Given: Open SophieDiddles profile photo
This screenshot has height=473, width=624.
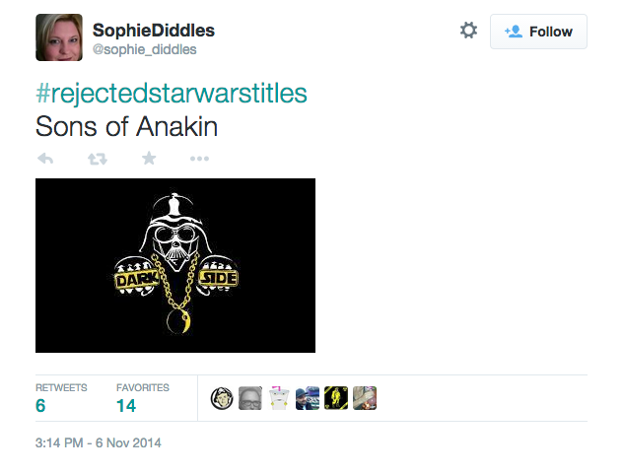Looking at the screenshot, I should coord(59,37).
